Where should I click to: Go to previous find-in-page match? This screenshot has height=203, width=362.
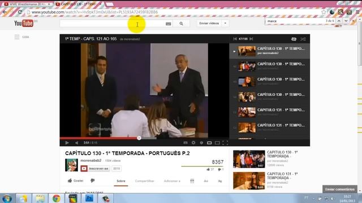coord(339,21)
